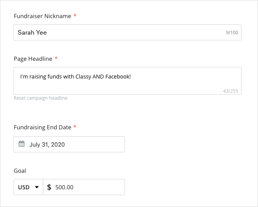The width and height of the screenshot is (258, 207).
Task: Click the Fundraising End Date field
Action: [69, 144]
